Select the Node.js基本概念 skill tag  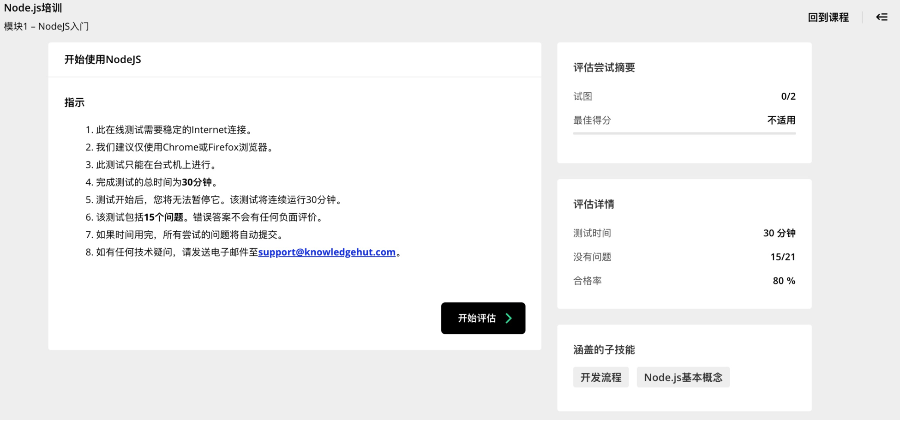683,377
